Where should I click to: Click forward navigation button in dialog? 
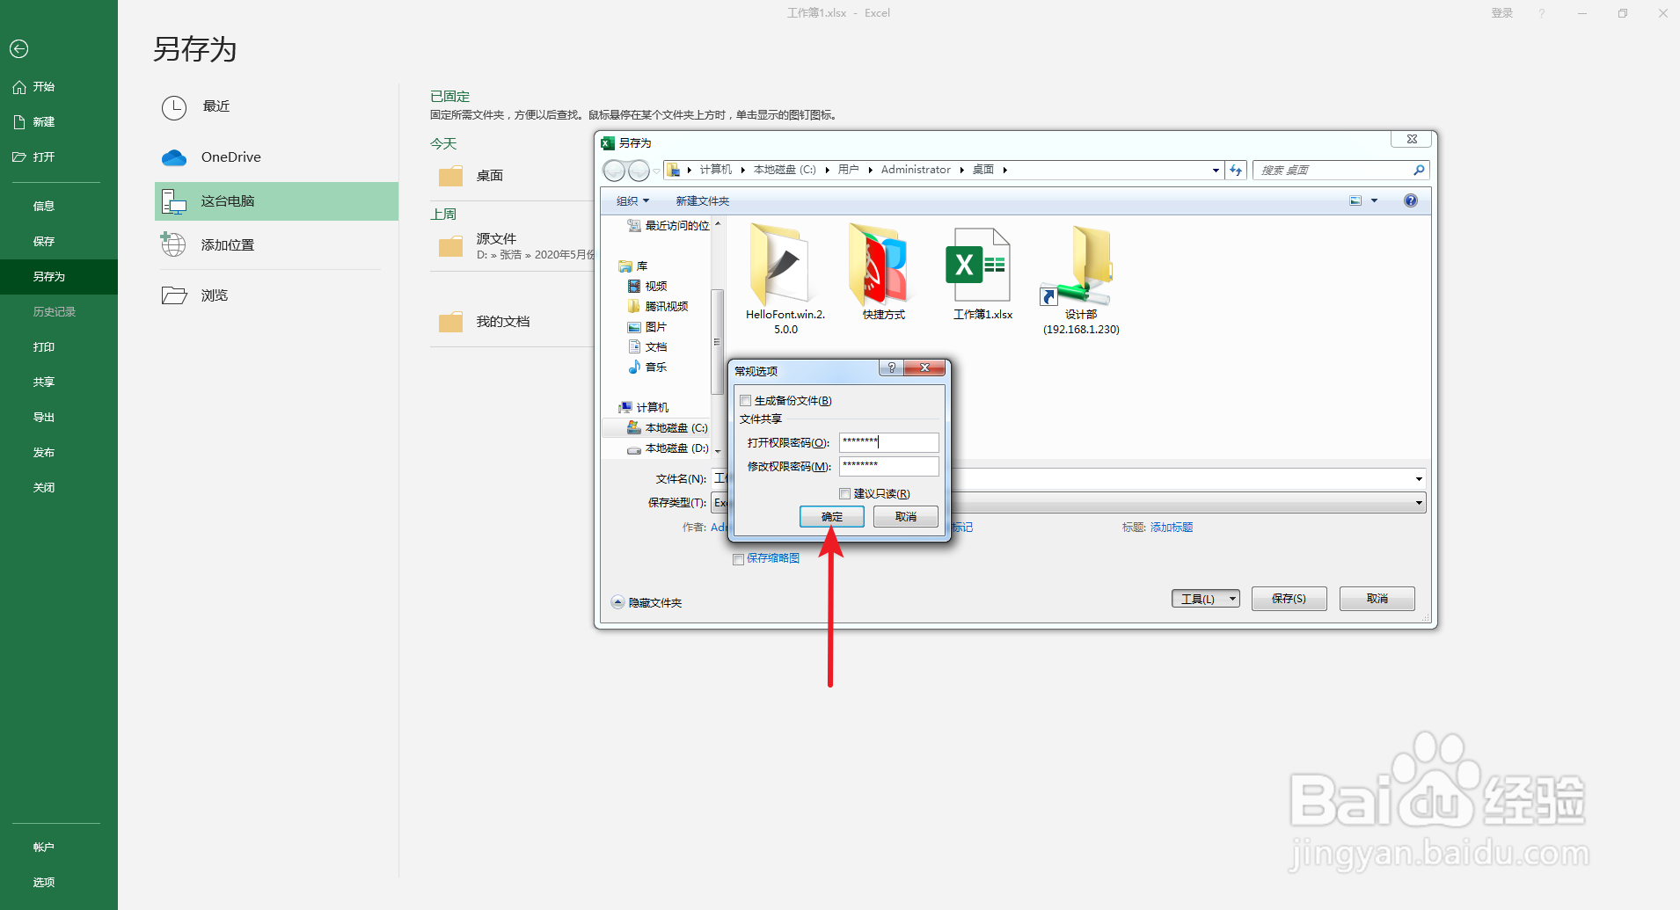tap(639, 171)
